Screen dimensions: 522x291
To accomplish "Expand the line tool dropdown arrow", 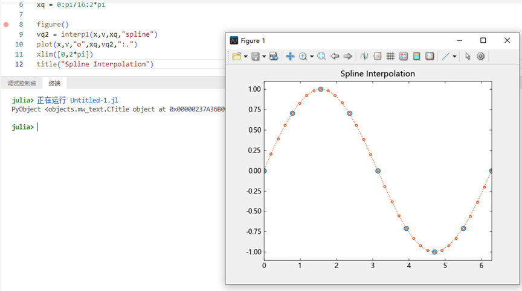I will click(454, 57).
